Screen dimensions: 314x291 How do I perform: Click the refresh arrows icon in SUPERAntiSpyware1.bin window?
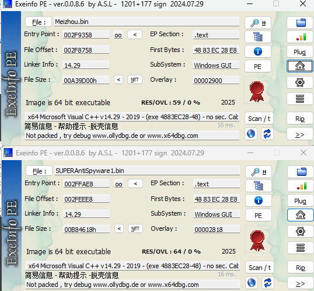tap(268, 283)
